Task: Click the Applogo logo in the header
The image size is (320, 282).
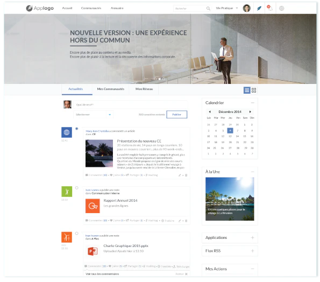Action: pos(40,8)
